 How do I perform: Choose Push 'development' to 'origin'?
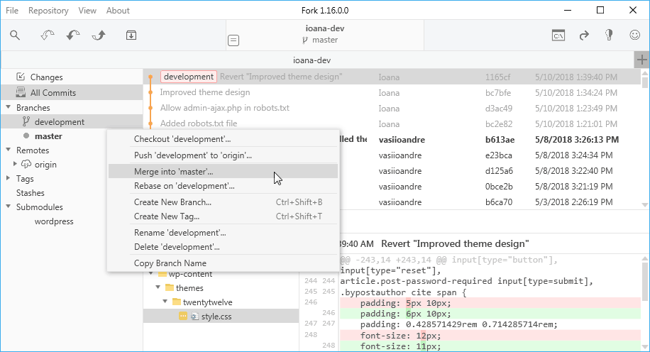(x=223, y=155)
